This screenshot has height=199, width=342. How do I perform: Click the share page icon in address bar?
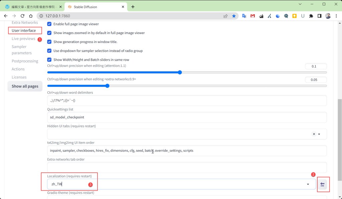(226, 16)
